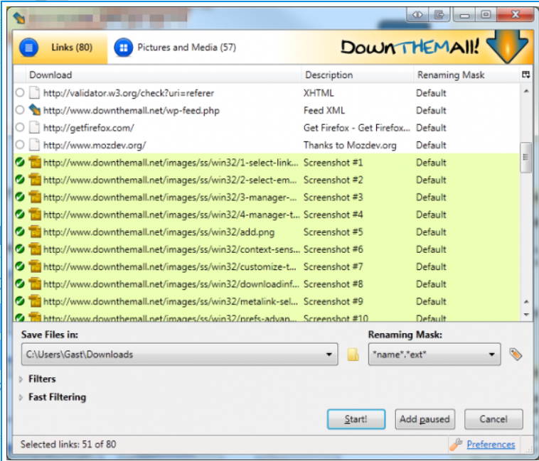Click 'Get Firefox - Get Firefox...' description

357,128
